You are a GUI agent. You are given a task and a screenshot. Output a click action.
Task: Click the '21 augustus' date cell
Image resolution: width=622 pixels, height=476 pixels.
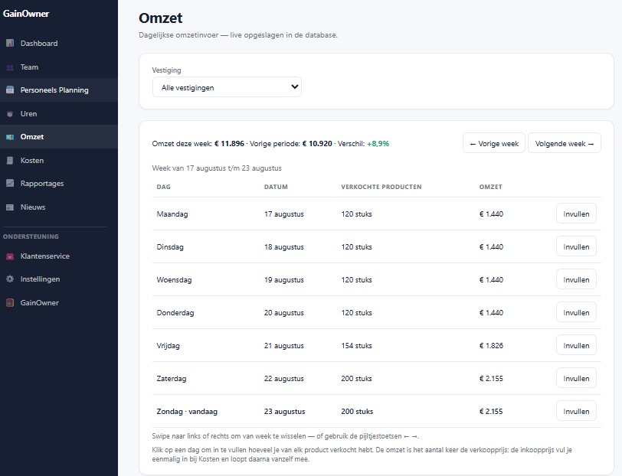coord(284,346)
